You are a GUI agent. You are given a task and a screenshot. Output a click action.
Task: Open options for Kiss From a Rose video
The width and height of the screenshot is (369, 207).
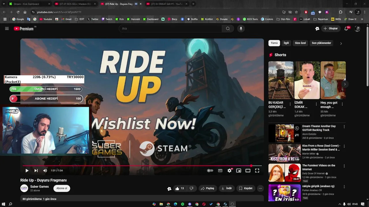(344, 146)
